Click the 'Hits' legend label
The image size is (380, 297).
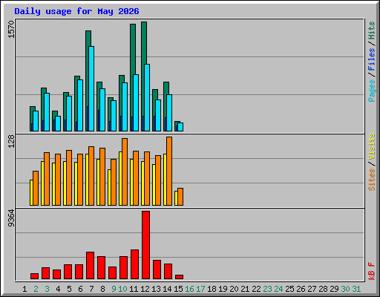[x=371, y=30]
